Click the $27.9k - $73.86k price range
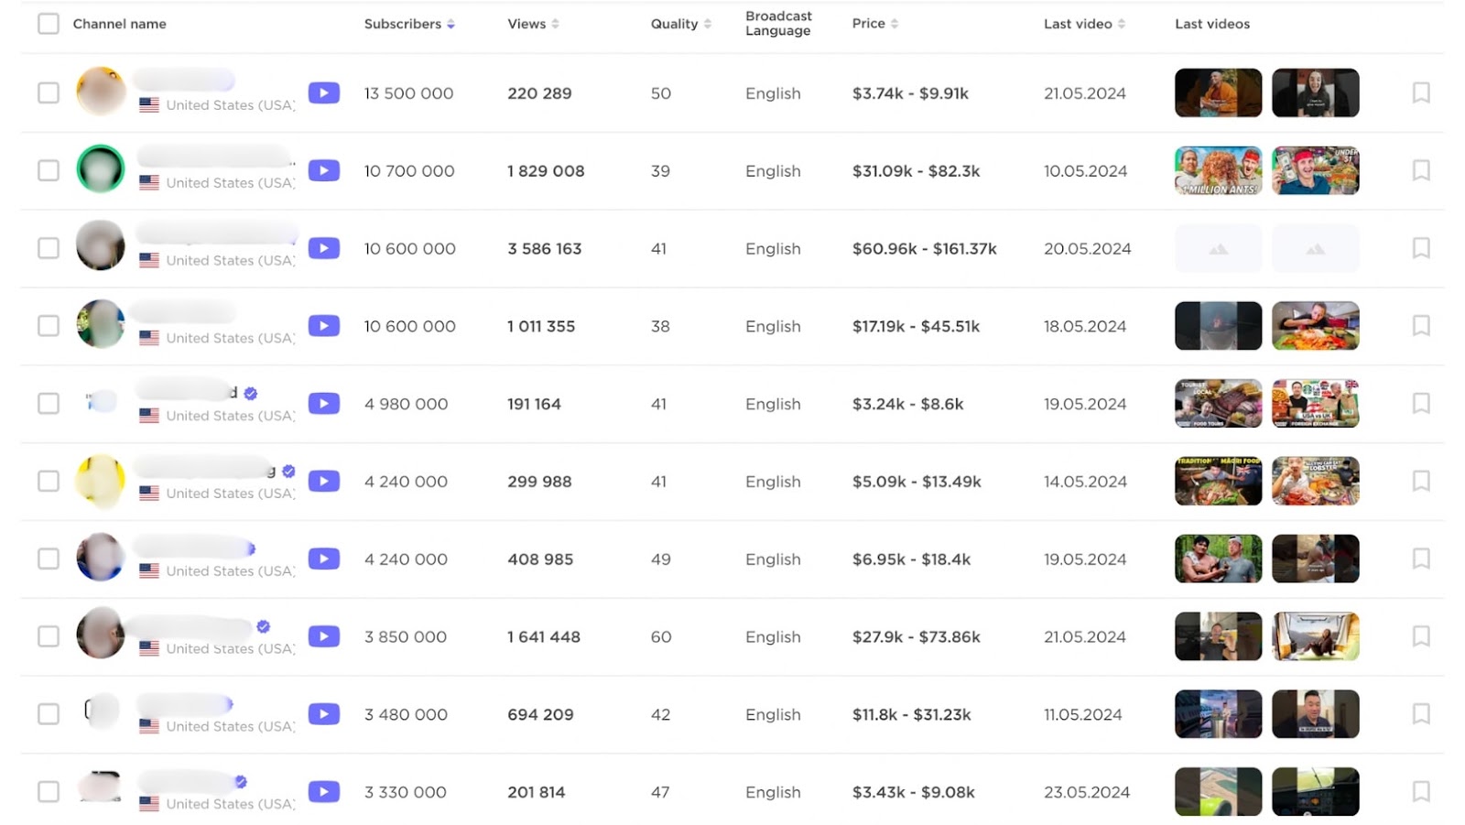Viewport: 1465px width, 825px height. coord(914,636)
